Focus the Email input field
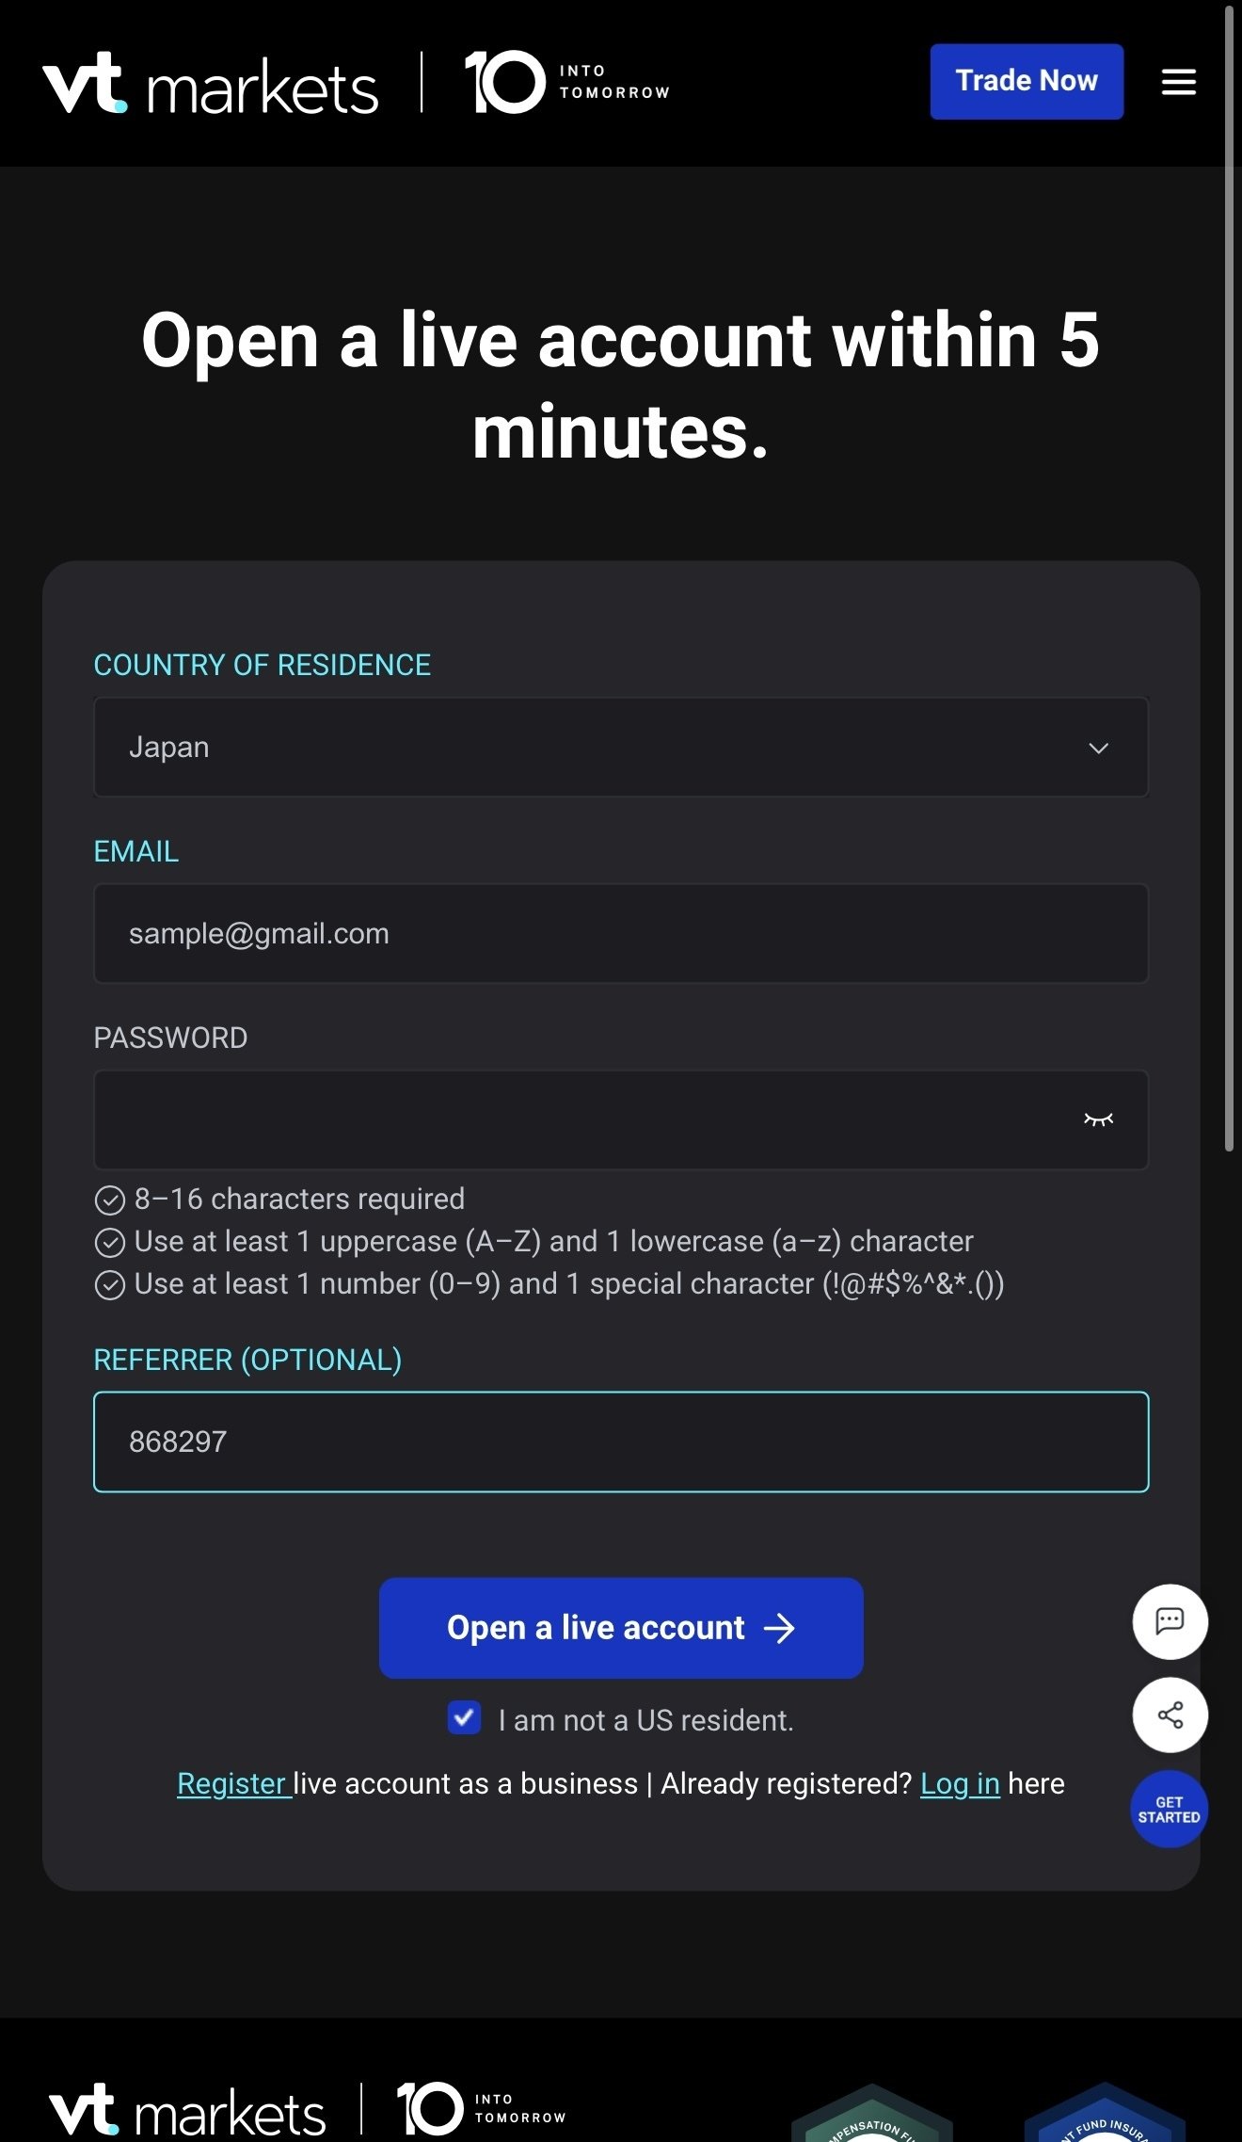Viewport: 1242px width, 2142px height. (x=620, y=934)
